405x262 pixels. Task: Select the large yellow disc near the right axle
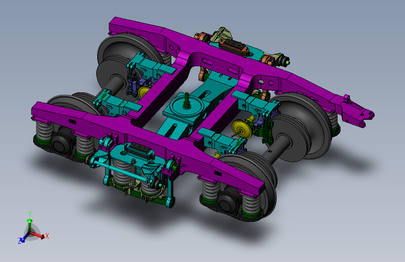click(242, 129)
